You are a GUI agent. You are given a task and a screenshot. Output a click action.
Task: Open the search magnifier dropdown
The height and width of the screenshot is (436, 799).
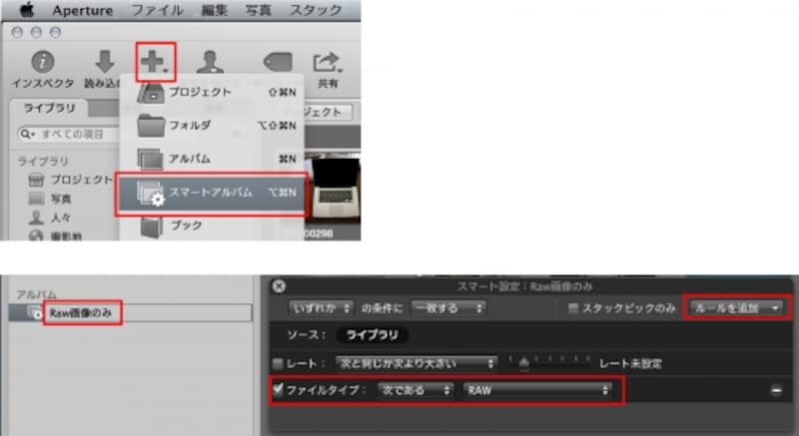pos(27,135)
